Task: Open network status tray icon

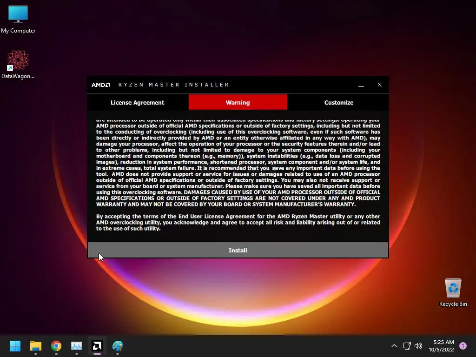Action: point(407,346)
